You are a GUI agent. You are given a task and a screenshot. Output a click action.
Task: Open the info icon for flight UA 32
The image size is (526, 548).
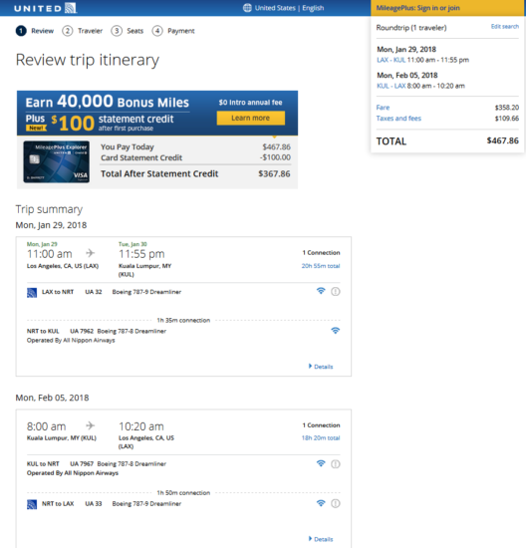tap(336, 292)
